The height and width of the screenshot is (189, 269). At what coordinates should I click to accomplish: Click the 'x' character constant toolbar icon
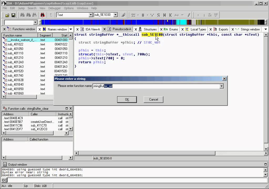tap(152, 15)
